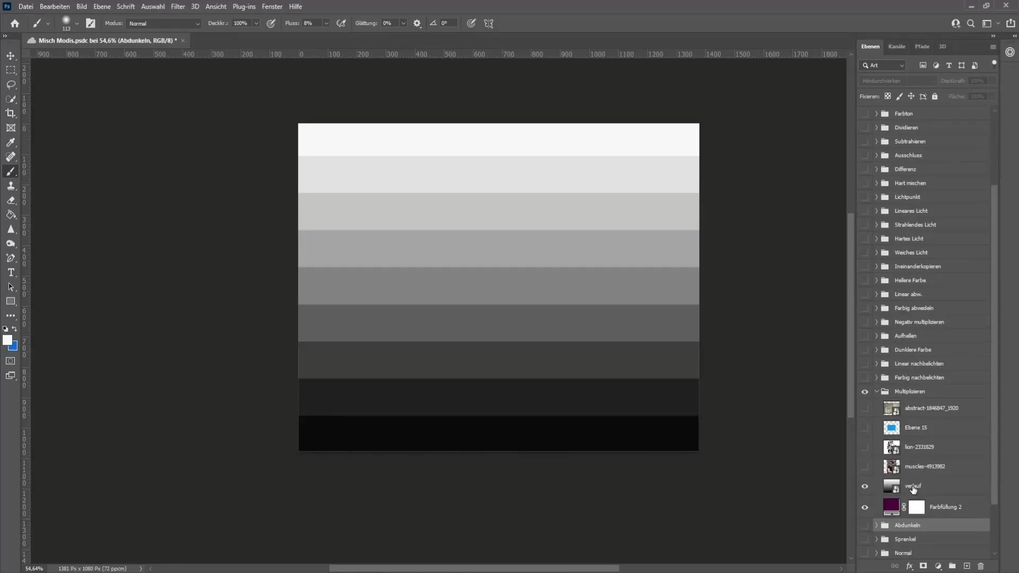The height and width of the screenshot is (573, 1019).
Task: Click the background color swatch
Action: (x=14, y=348)
